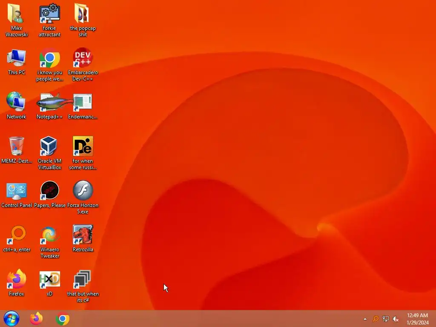Click the Forza Horizon 5.exe Flash icon

[x=83, y=190]
